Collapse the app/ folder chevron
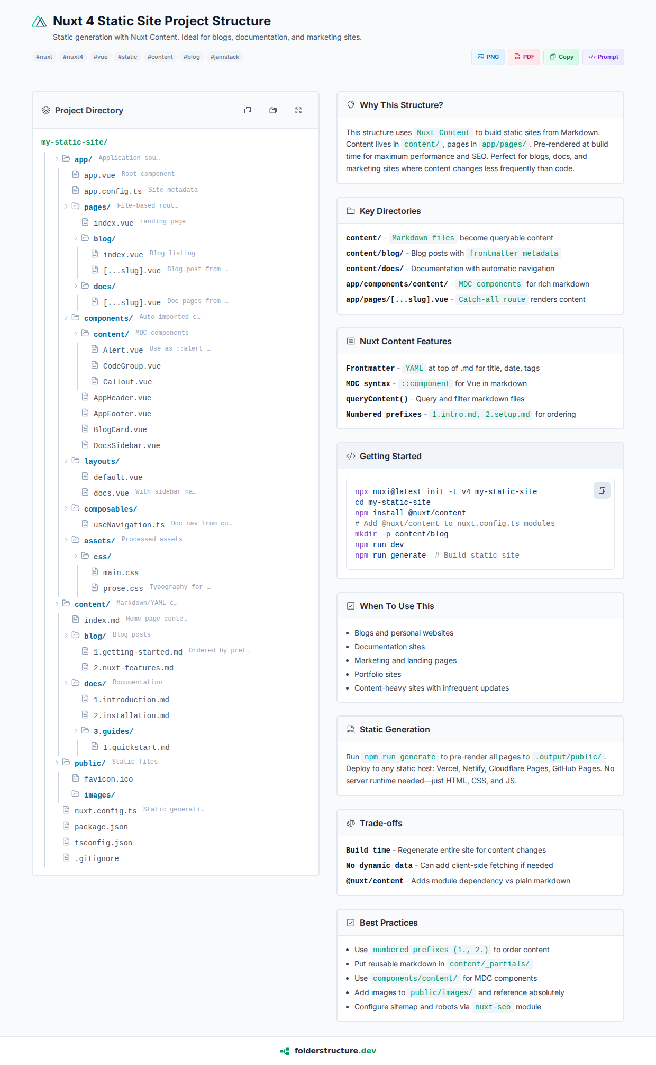 tap(57, 159)
